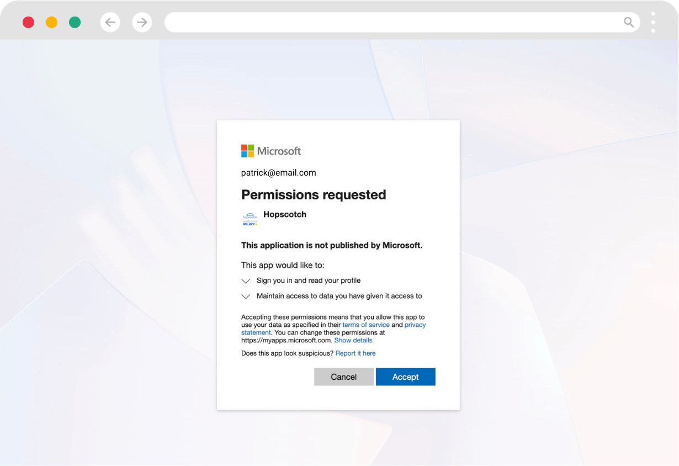Click the Hopscotch app logo
This screenshot has height=466, width=679.
(250, 219)
